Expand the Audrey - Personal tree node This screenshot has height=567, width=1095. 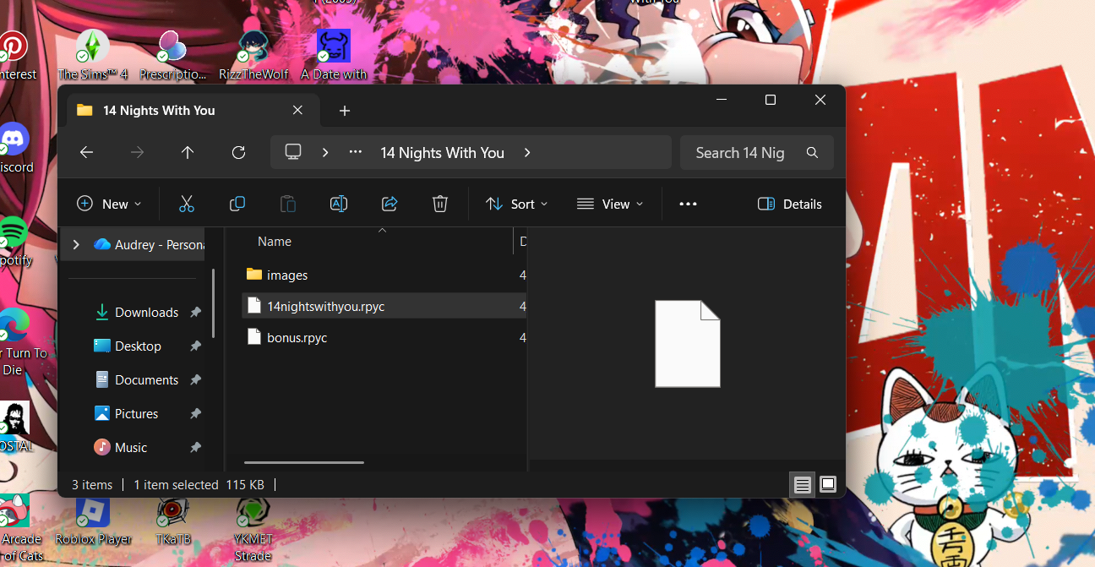[x=76, y=244]
